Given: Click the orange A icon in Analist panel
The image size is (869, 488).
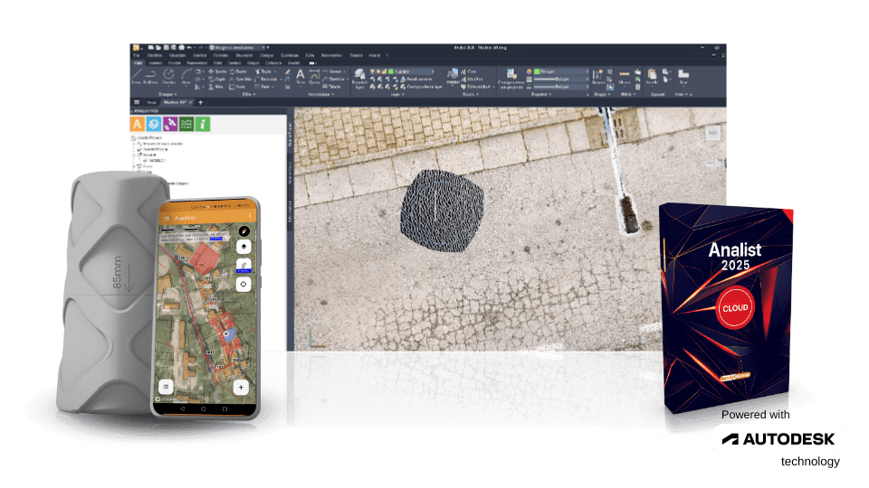Looking at the screenshot, I should (138, 124).
